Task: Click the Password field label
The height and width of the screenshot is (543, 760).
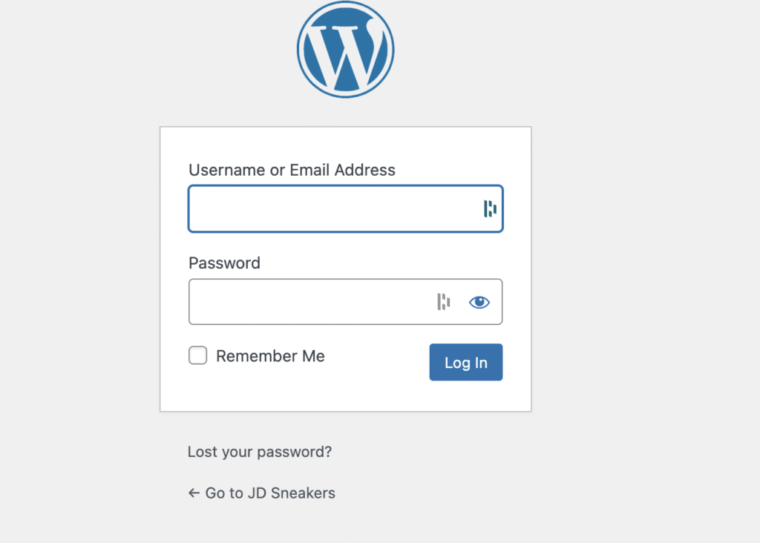Action: click(x=224, y=263)
